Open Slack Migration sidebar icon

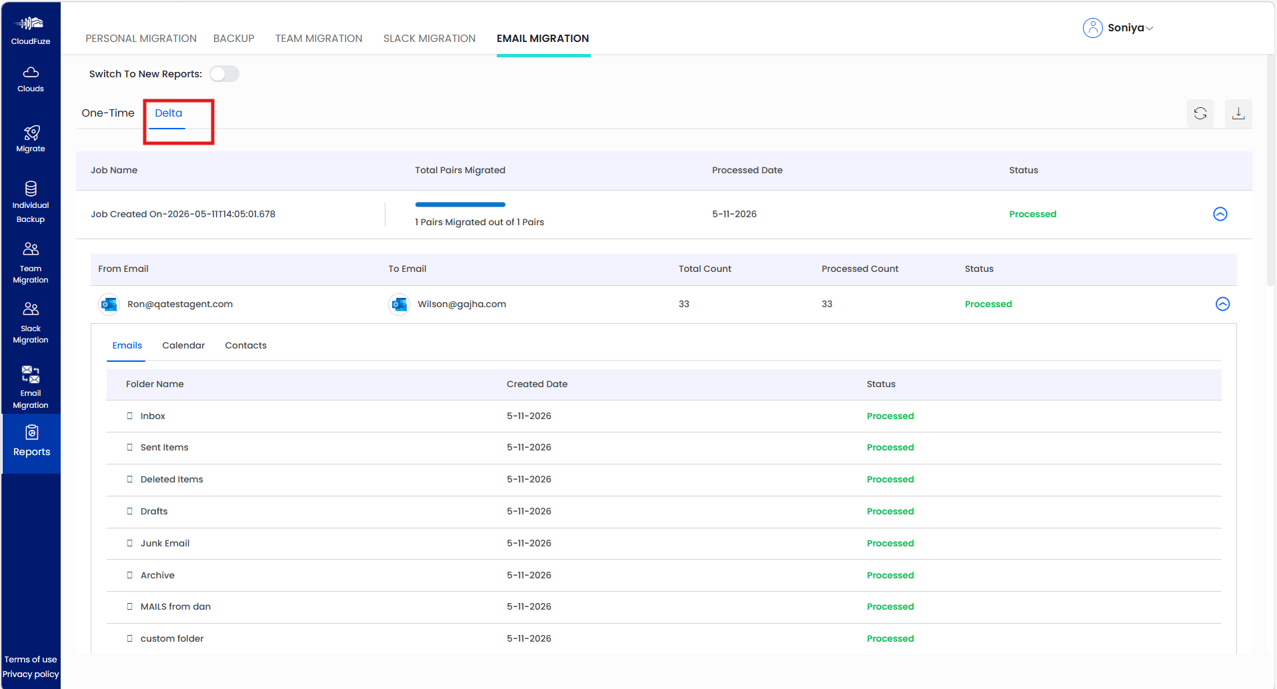point(31,309)
